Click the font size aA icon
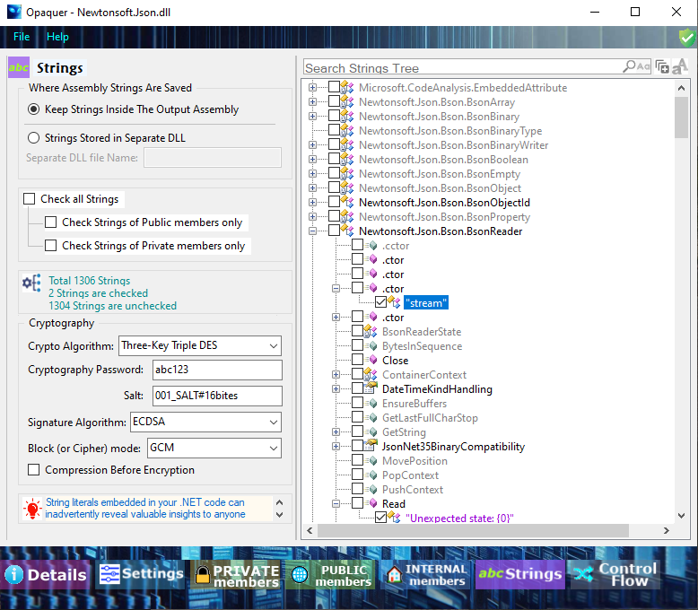698x610 pixels. 680,66
